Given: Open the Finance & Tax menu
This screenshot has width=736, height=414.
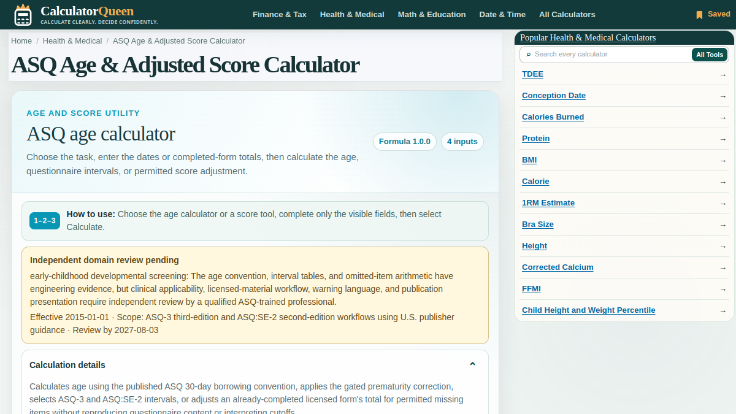Looking at the screenshot, I should (x=280, y=15).
